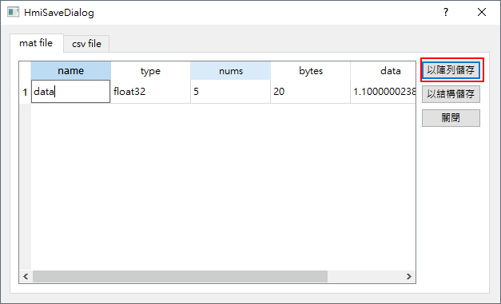Switch to the csv file tab
501x304 pixels.
point(86,44)
